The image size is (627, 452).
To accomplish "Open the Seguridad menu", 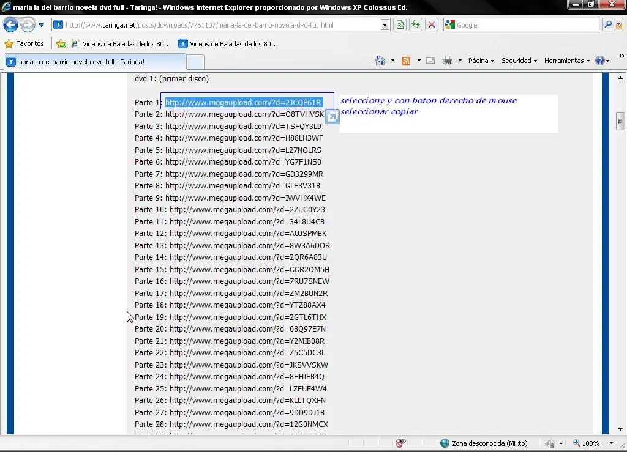I will [x=519, y=61].
